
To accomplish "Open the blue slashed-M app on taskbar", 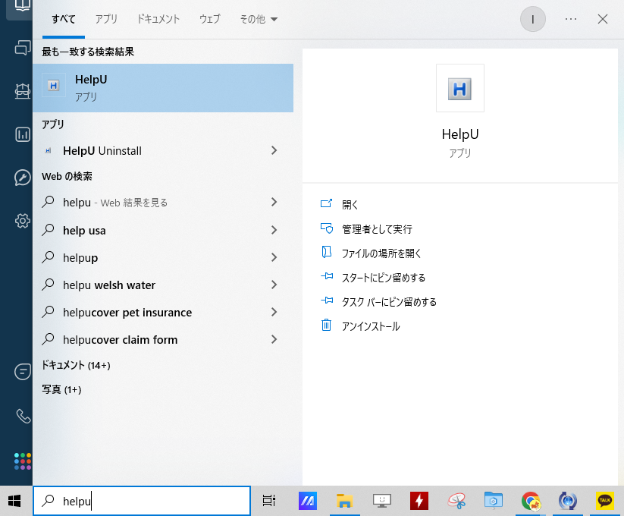I will tap(308, 501).
